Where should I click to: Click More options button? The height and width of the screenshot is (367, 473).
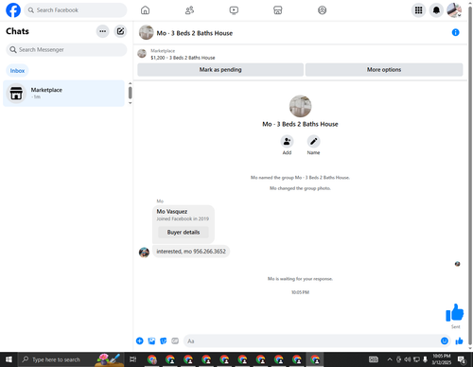coord(384,70)
